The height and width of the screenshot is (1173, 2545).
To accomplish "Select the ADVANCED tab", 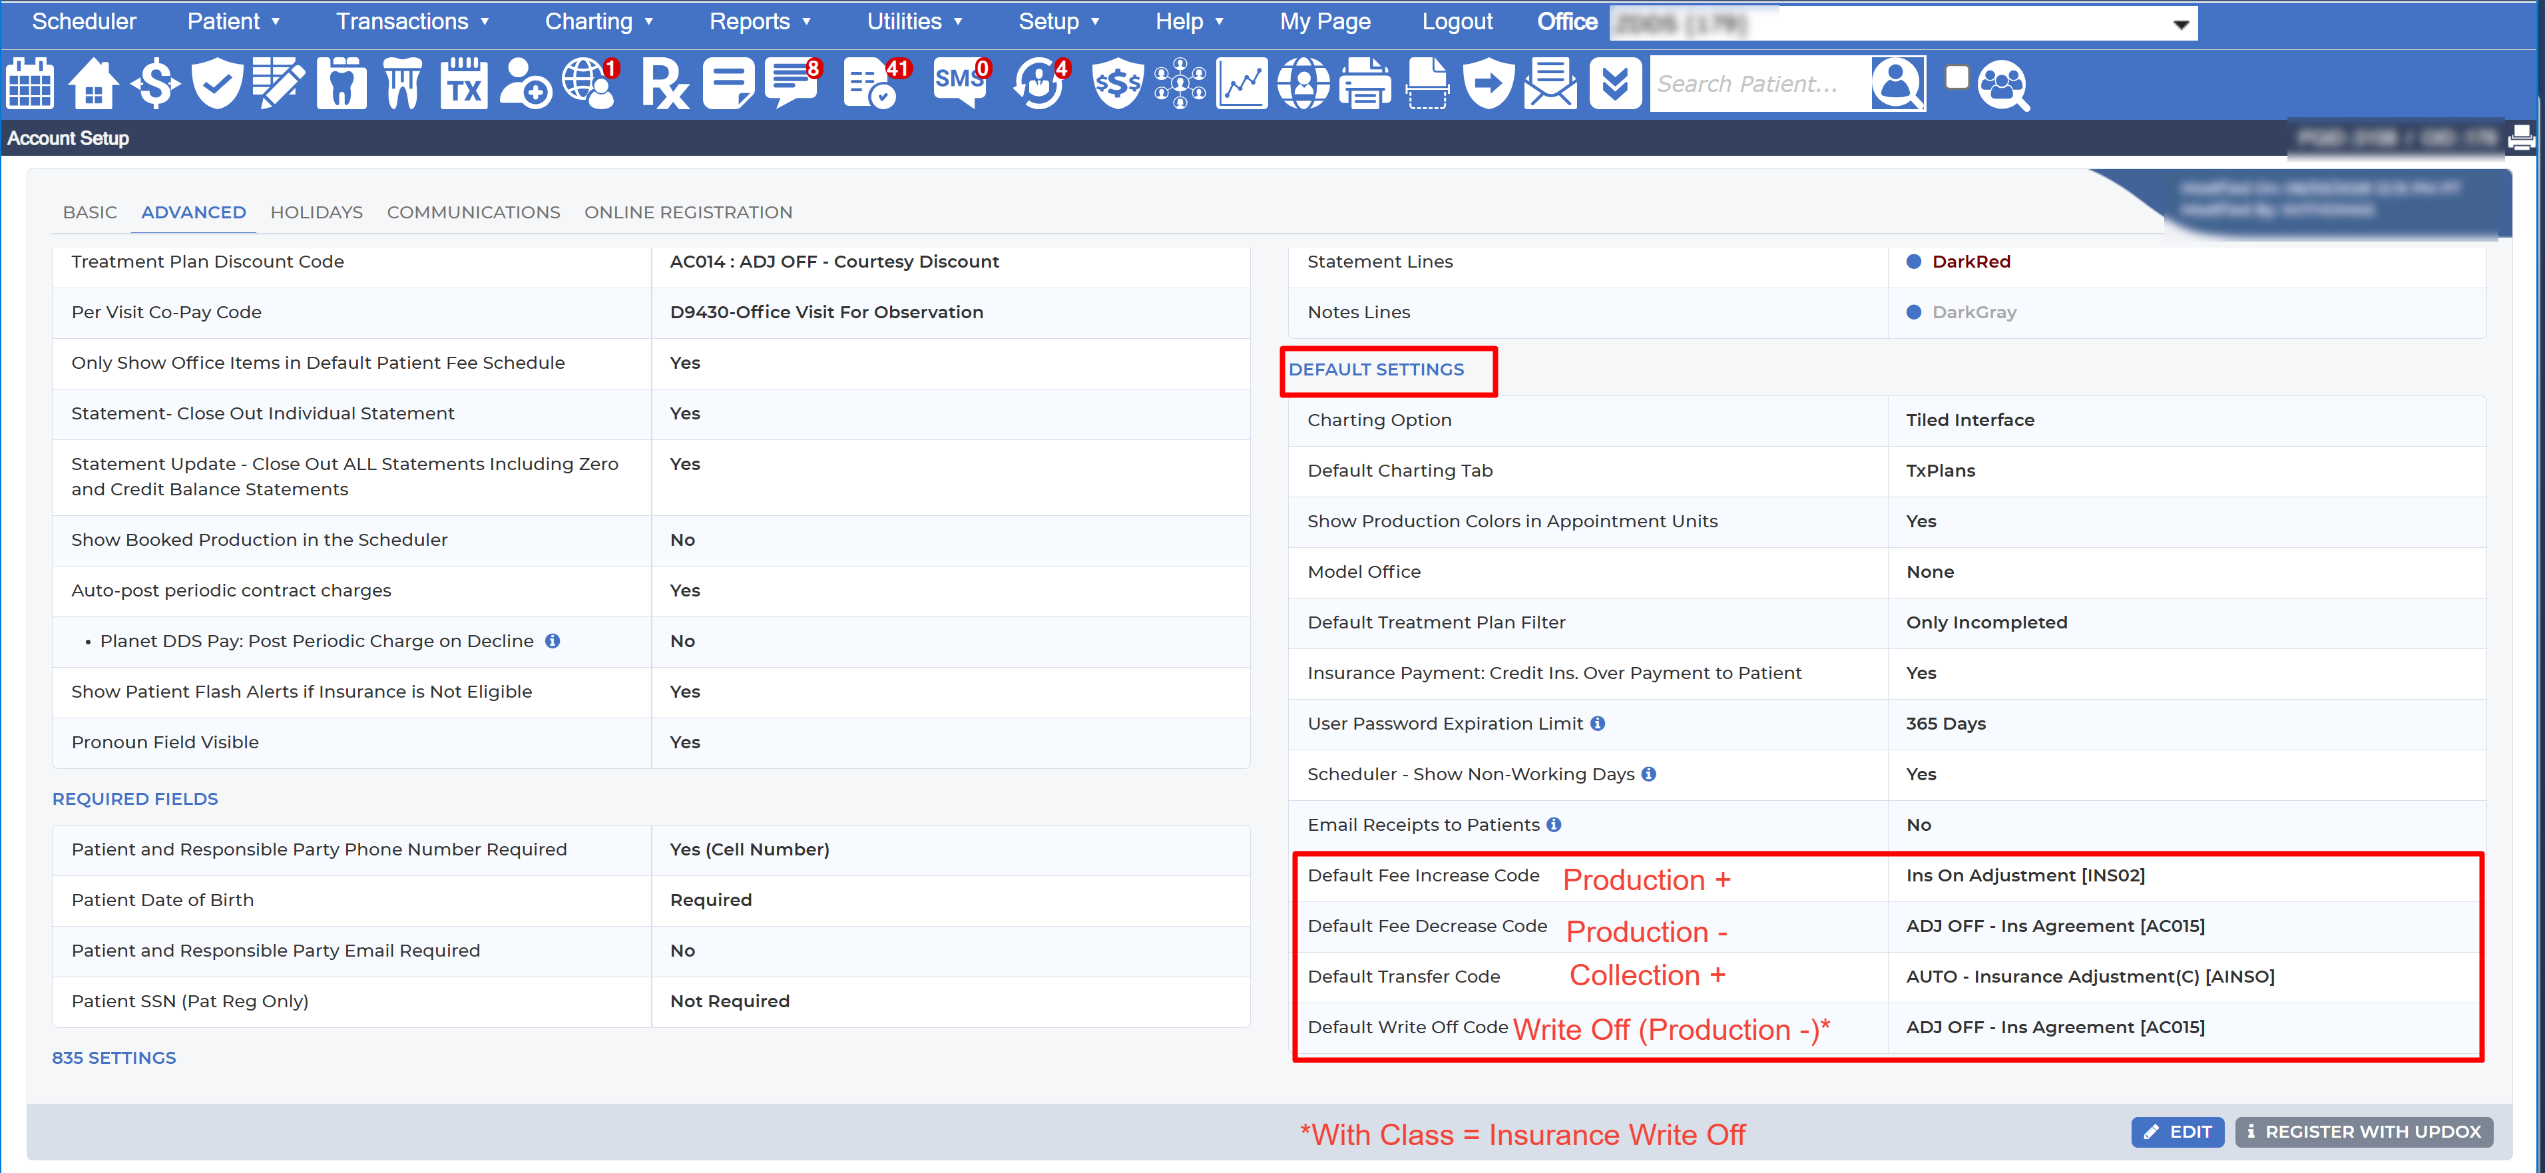I will pyautogui.click(x=194, y=212).
